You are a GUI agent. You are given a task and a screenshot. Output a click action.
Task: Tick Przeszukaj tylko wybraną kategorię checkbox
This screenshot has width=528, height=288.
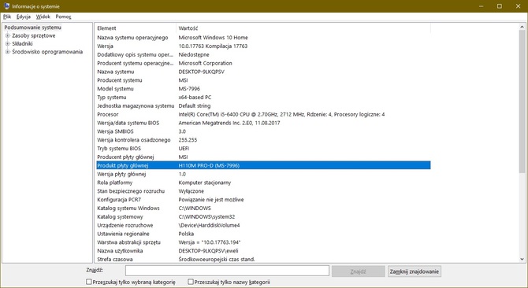coord(89,282)
